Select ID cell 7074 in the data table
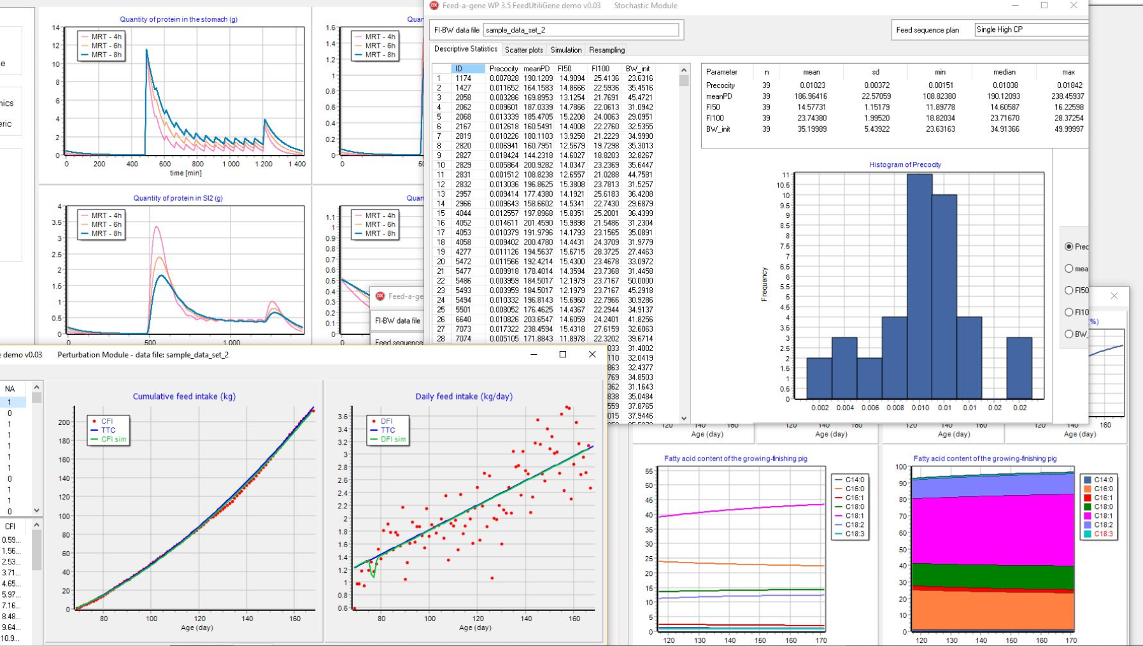The image size is (1143, 646). click(x=463, y=339)
